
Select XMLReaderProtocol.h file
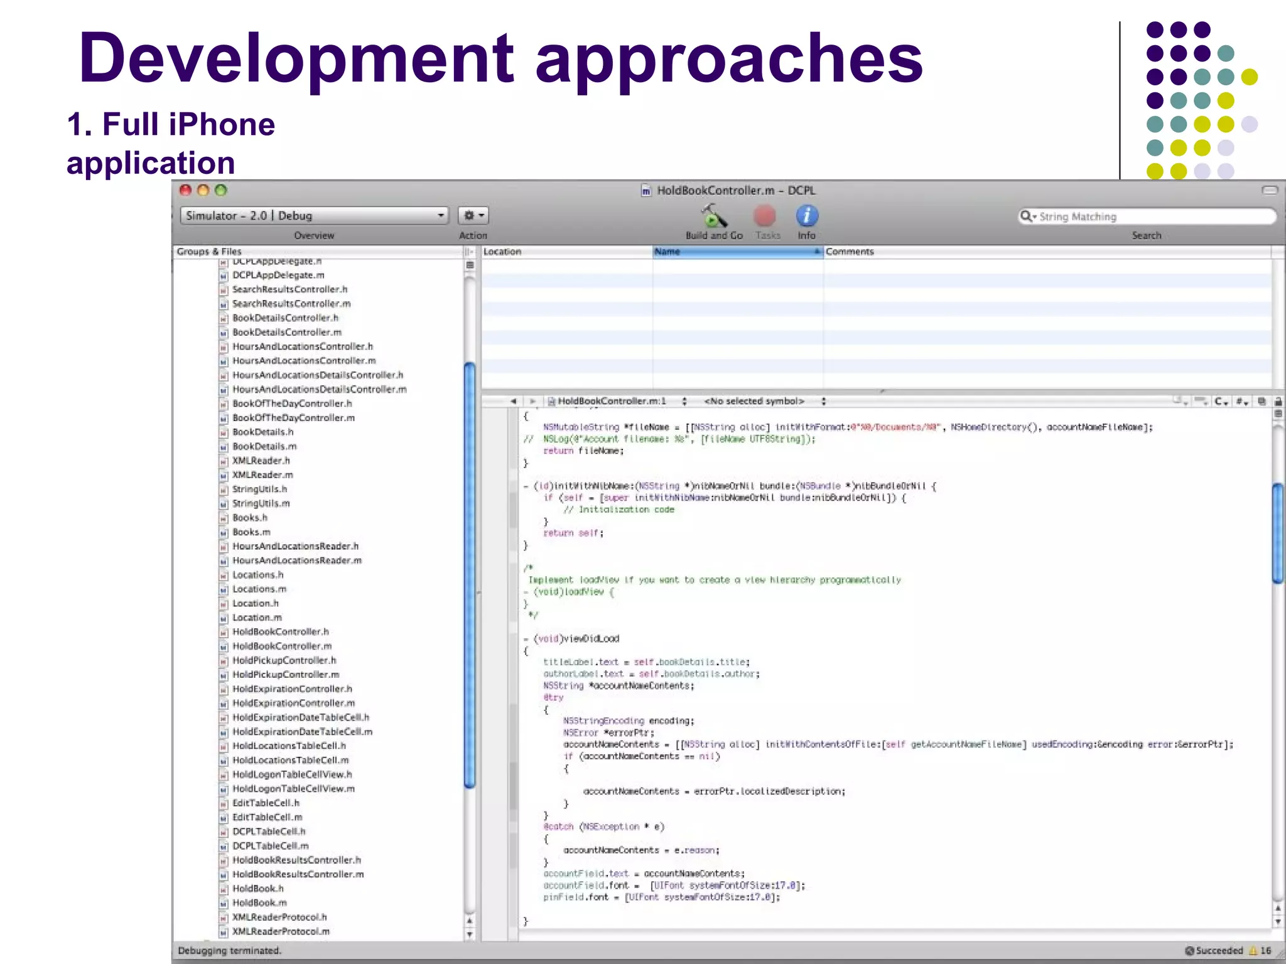click(279, 917)
